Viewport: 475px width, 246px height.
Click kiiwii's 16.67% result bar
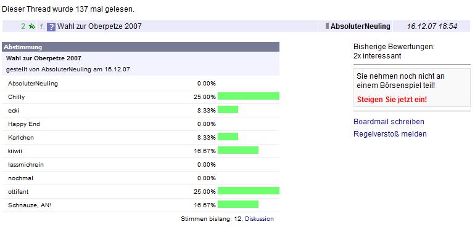pyautogui.click(x=238, y=150)
